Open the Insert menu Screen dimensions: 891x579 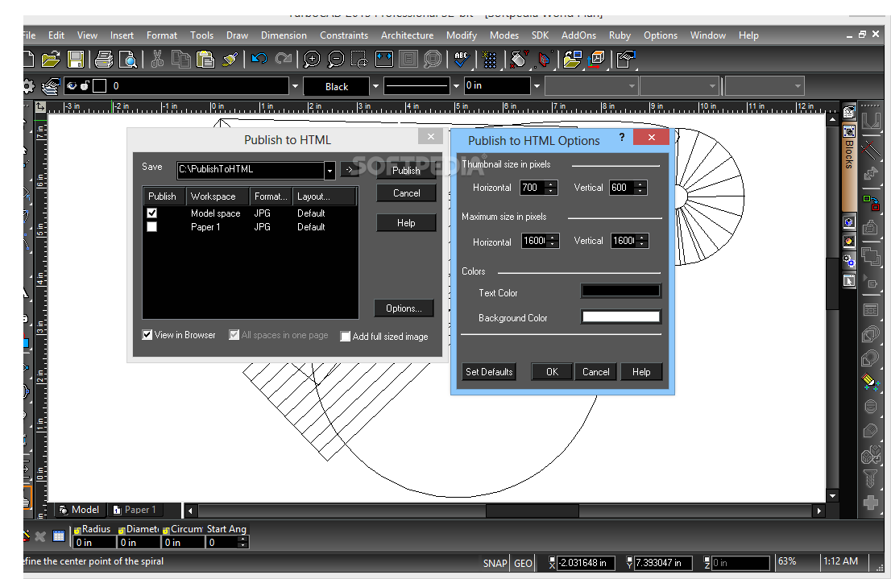[x=122, y=35]
